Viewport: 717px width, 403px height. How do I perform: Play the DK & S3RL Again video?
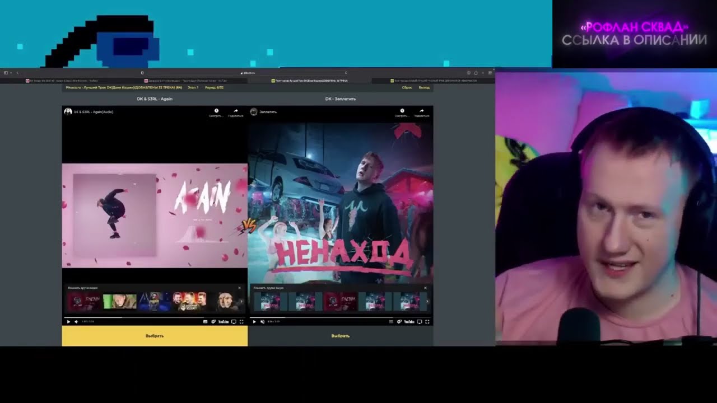[x=68, y=322]
